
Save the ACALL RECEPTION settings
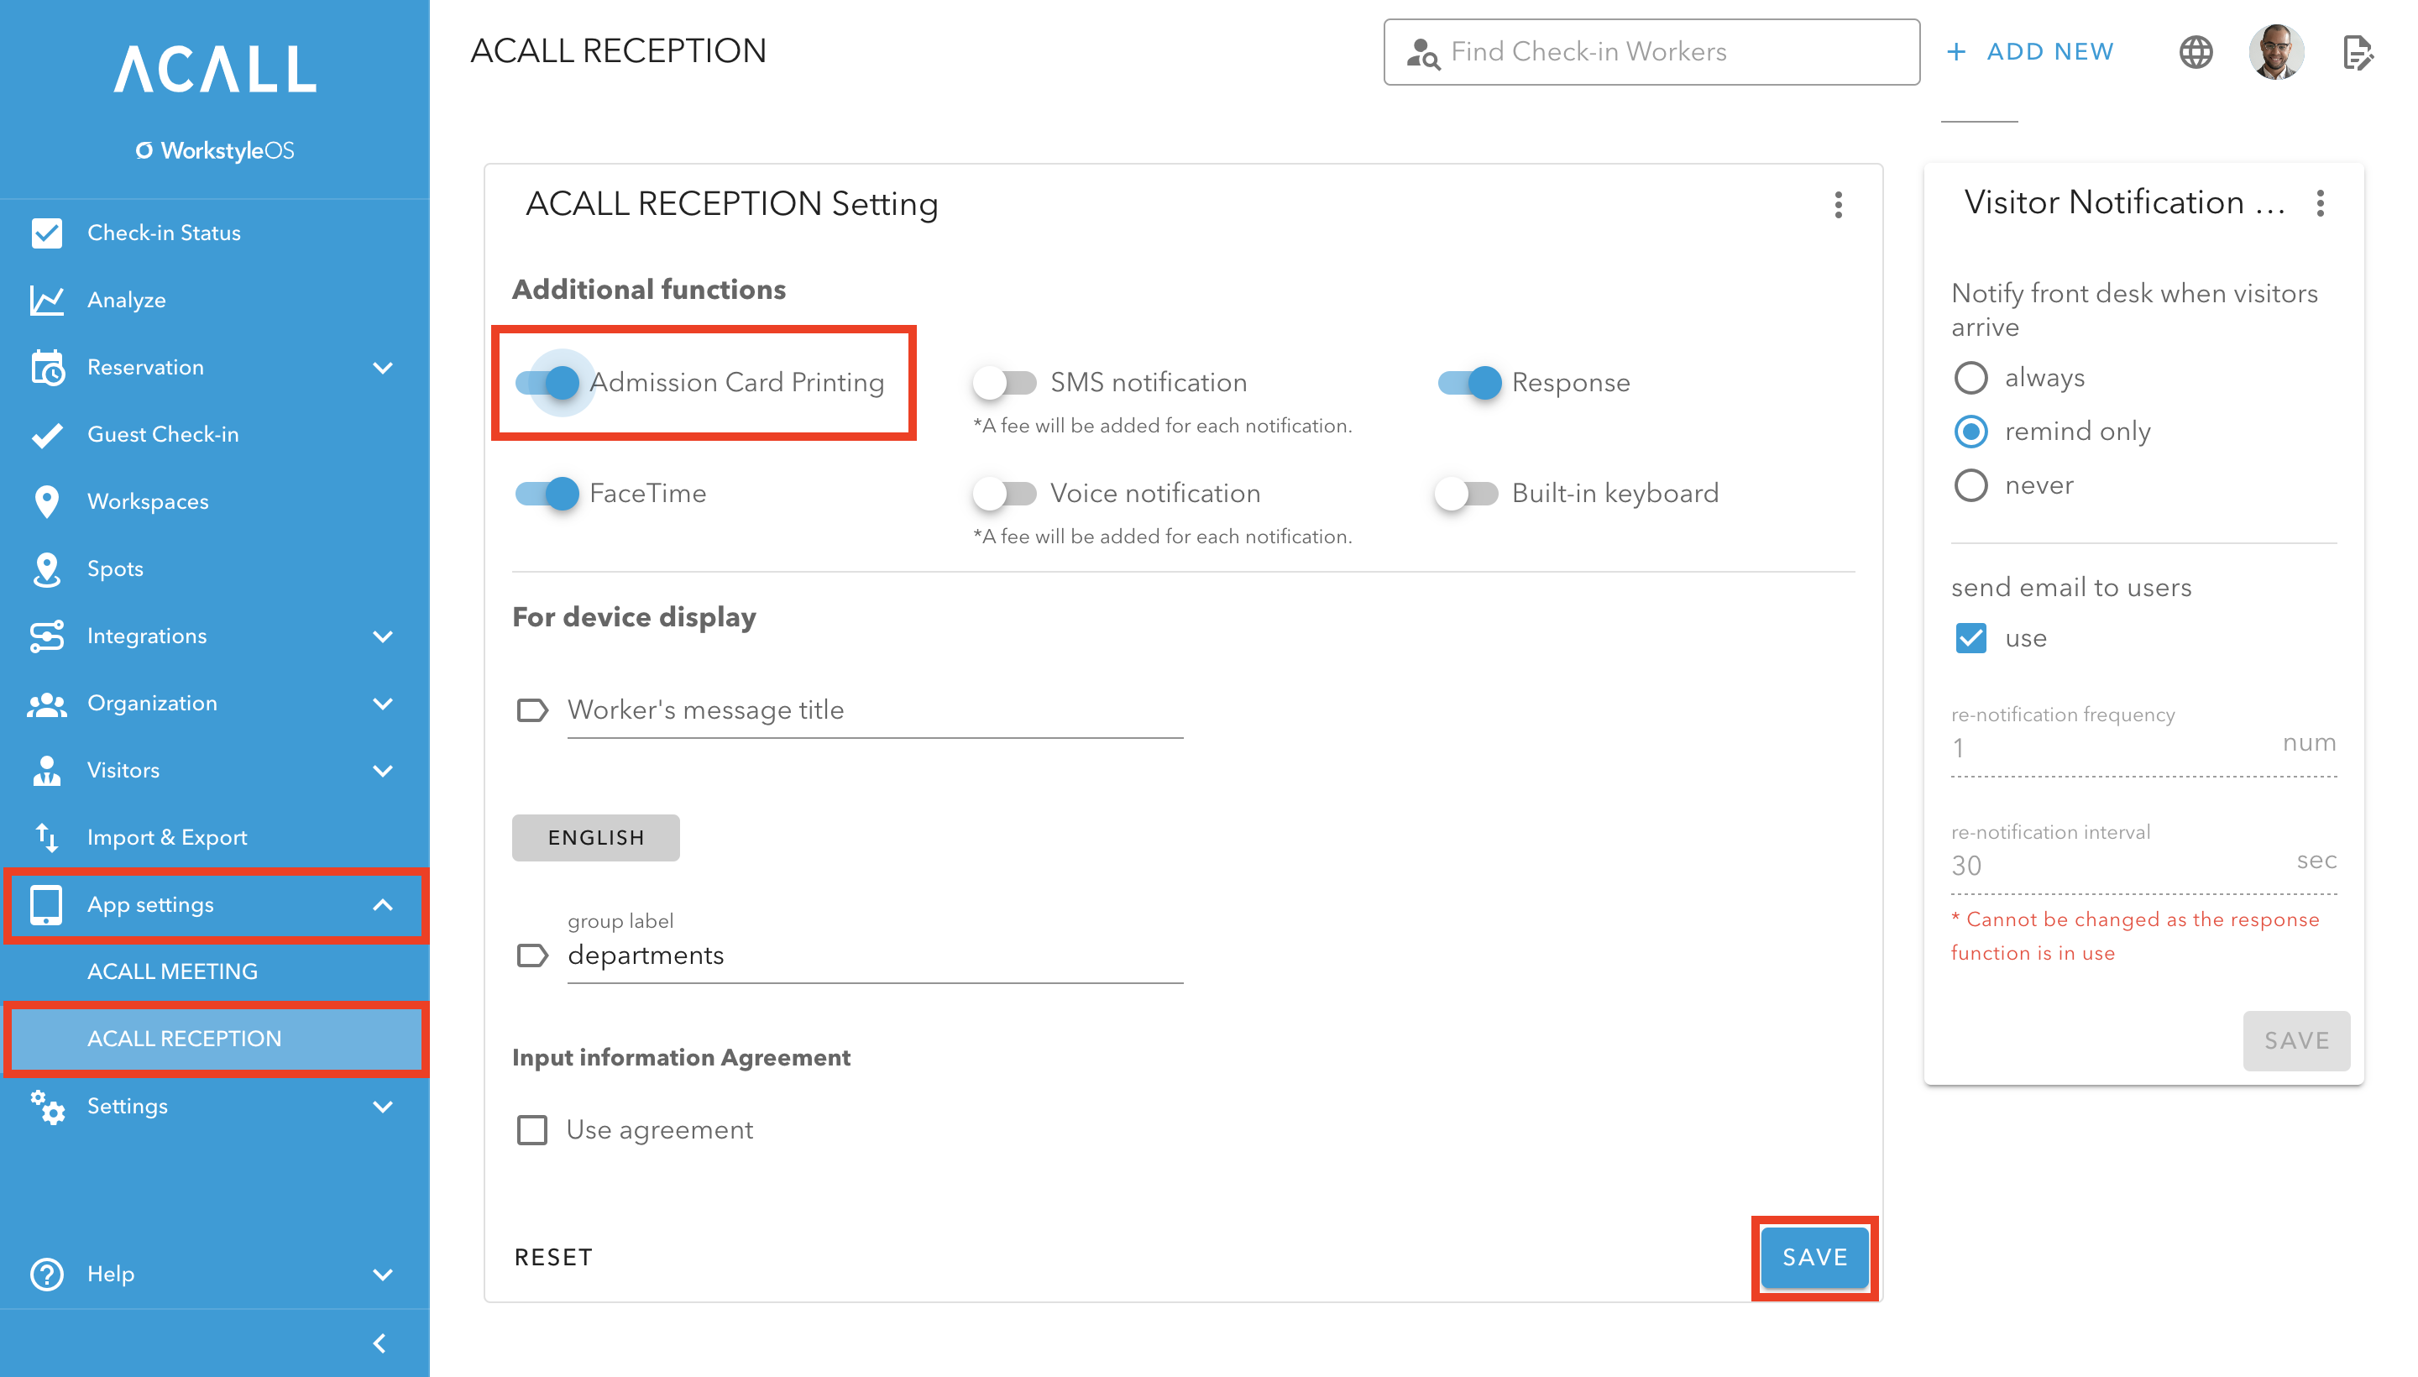[x=1813, y=1257]
